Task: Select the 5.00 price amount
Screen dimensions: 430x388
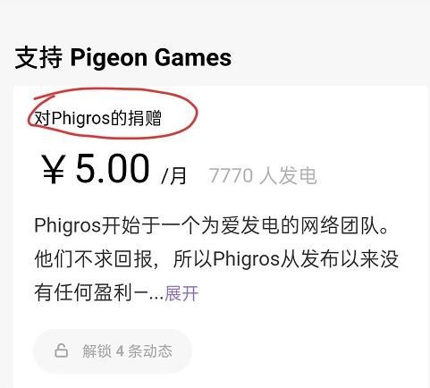Action: 113,168
